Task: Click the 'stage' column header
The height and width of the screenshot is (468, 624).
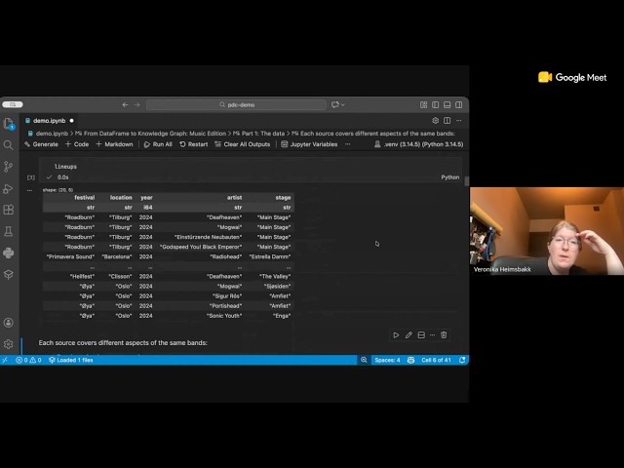Action: (x=283, y=197)
